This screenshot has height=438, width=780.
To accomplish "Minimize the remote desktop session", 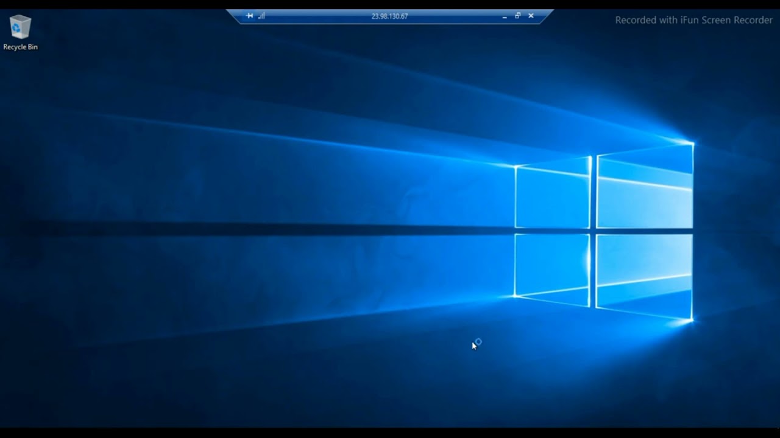I will pos(505,16).
